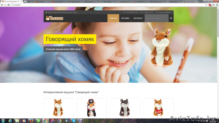
Task: Click the Отличная игрушка всего 4900 тенге banner
Action: pyautogui.click(x=63, y=49)
